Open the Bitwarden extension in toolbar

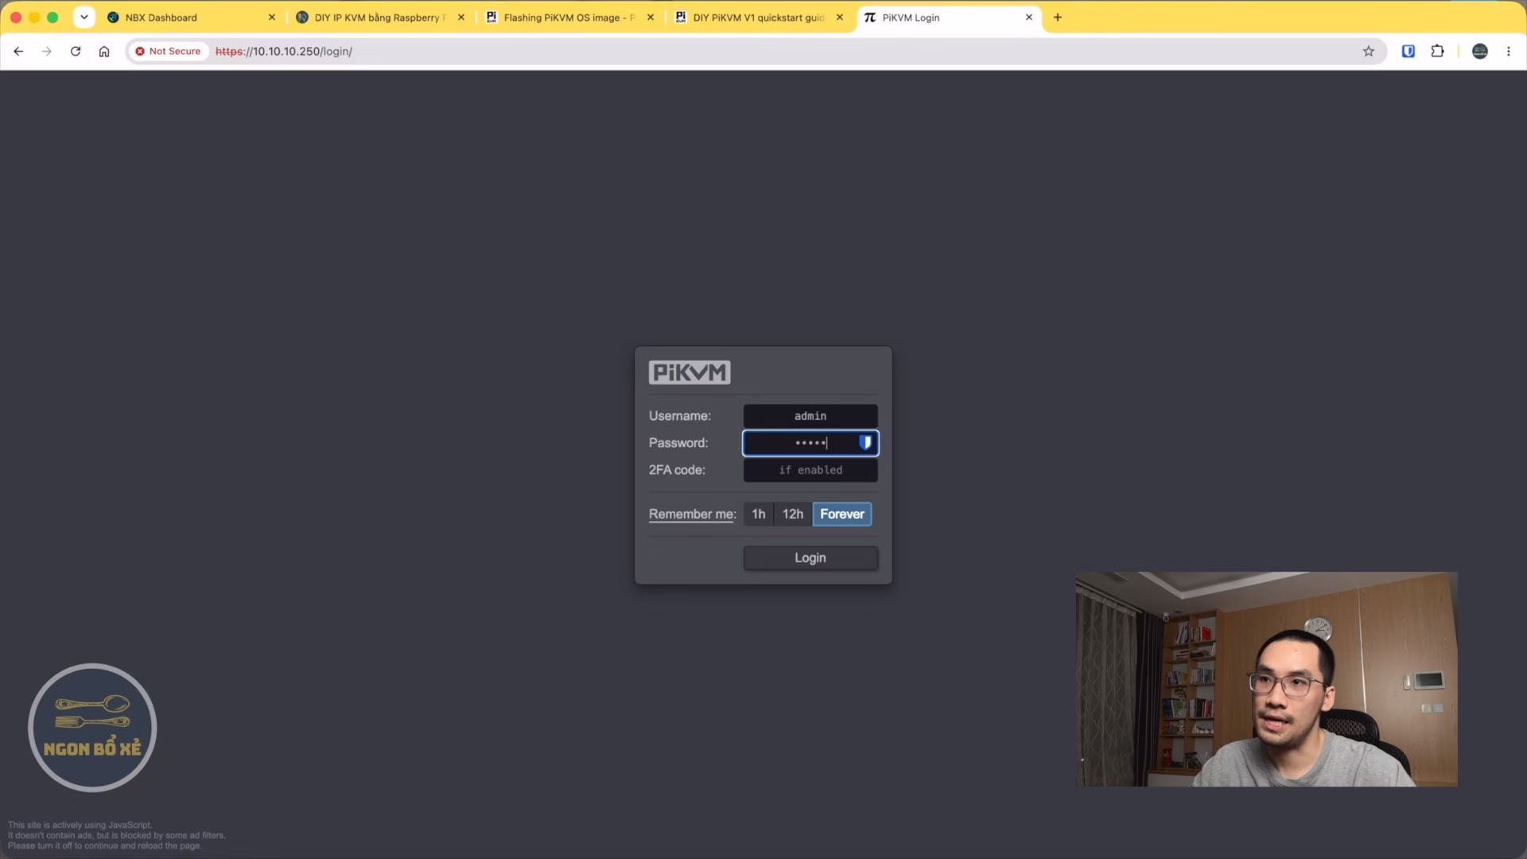tap(1408, 51)
